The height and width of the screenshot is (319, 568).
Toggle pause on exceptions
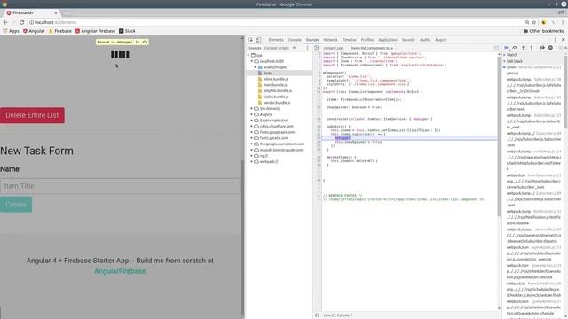(550, 48)
